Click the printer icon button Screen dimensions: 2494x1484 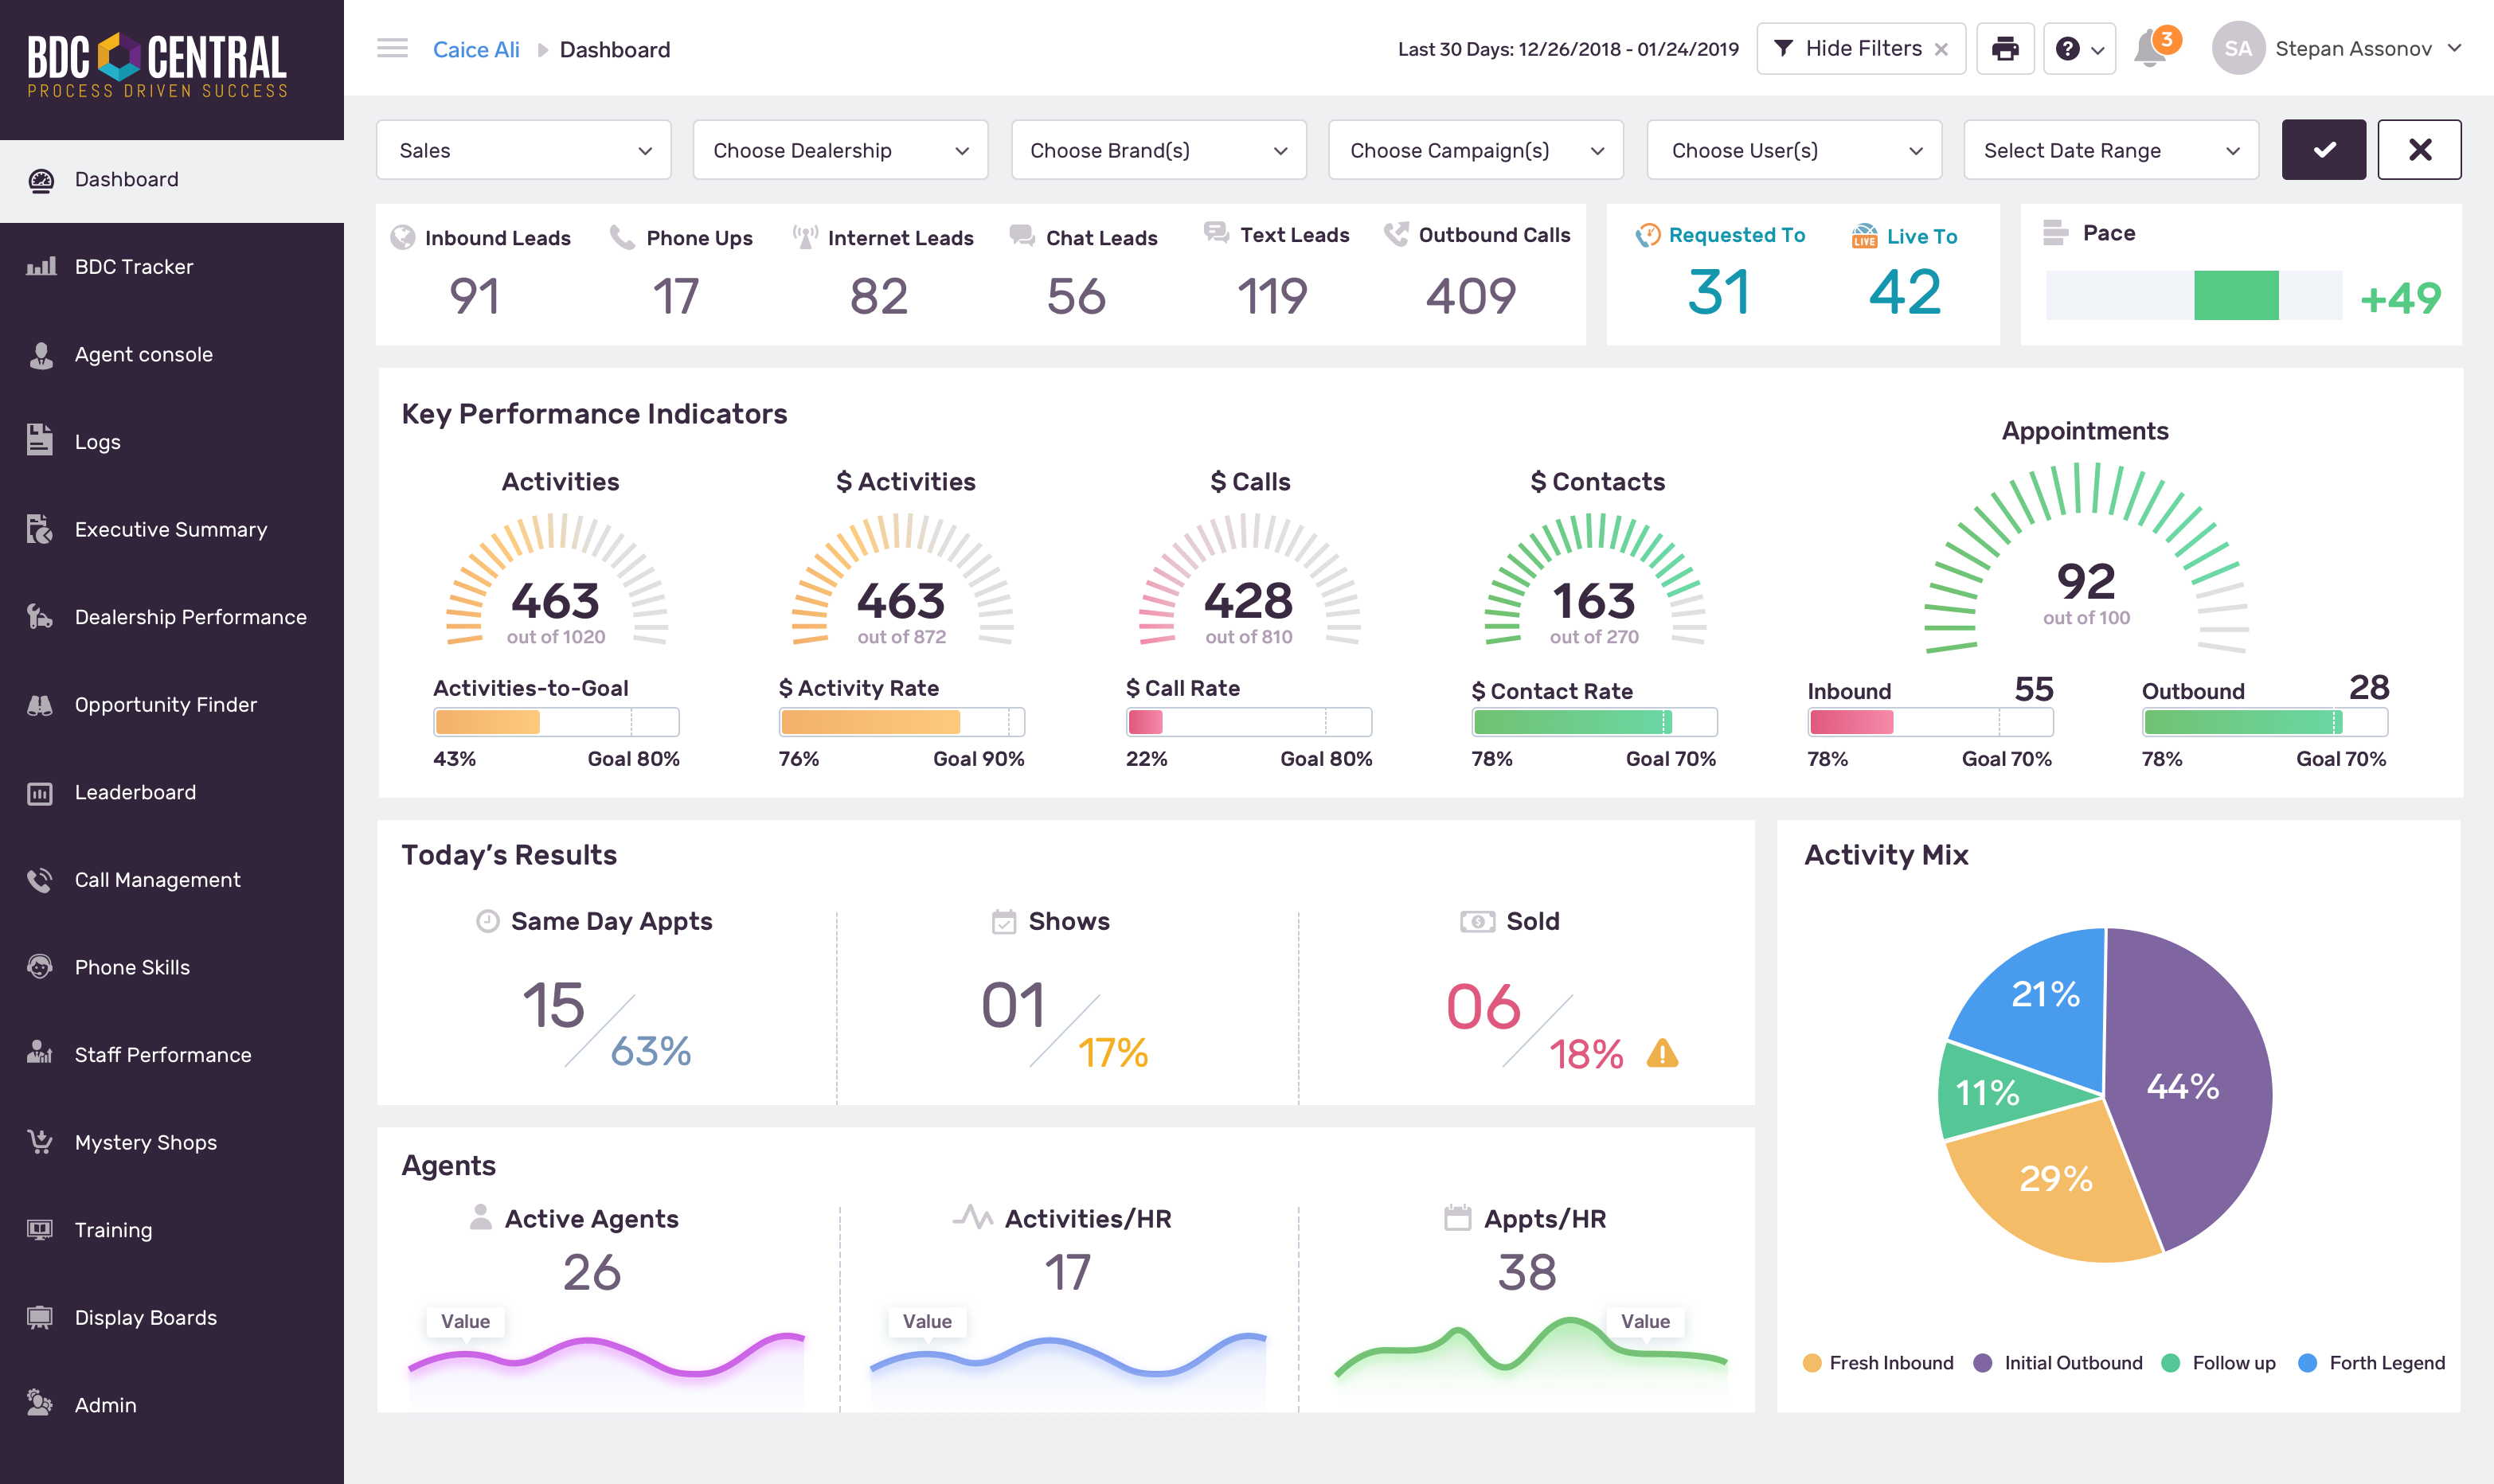[2005, 49]
